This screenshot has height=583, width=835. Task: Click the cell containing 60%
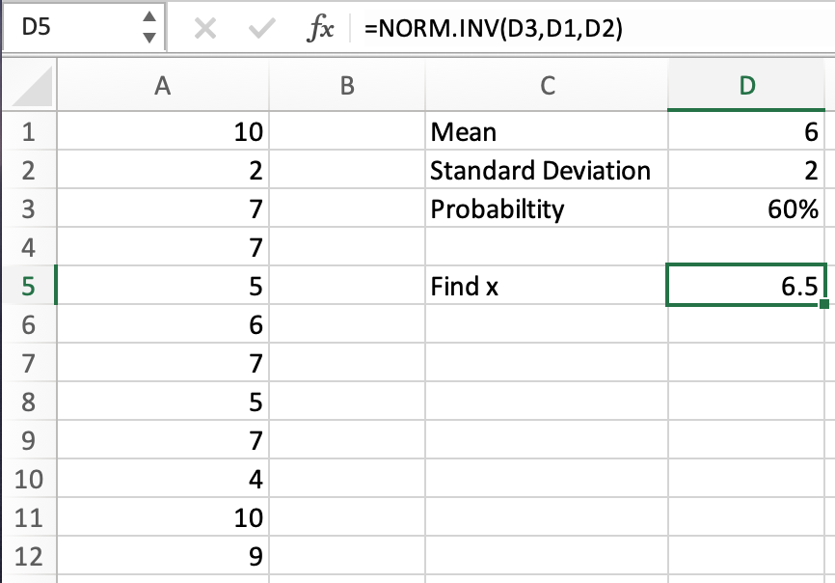coord(745,209)
